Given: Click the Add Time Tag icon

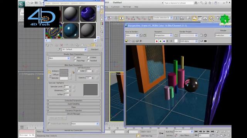Looking at the screenshot, I should (x=138, y=136).
